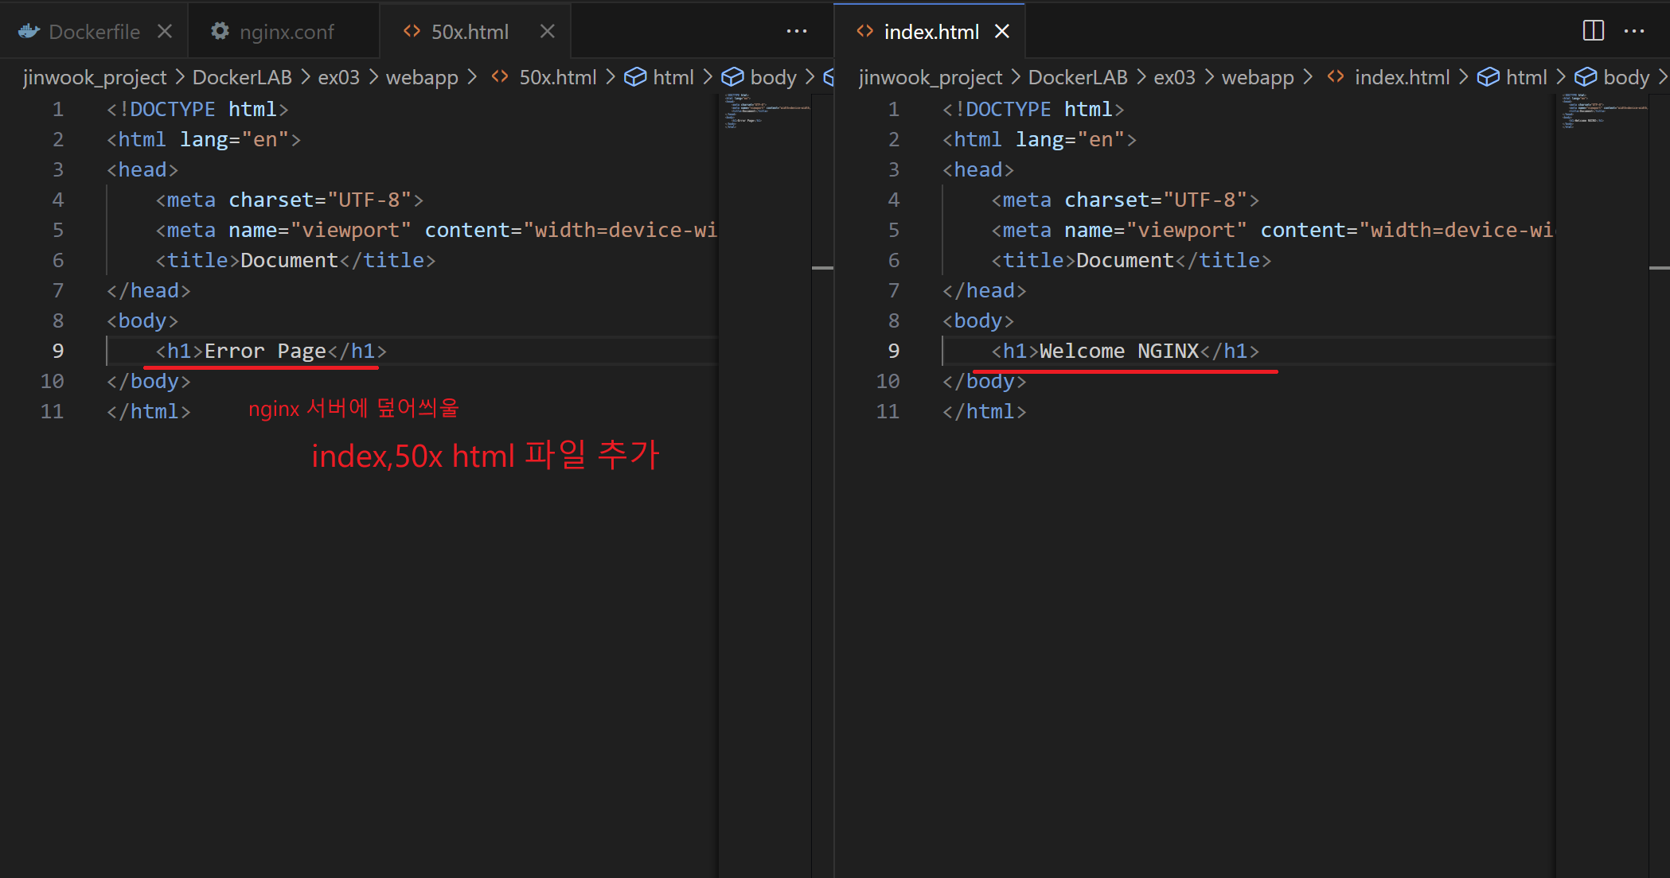Click the html symbol cube icon in left breadcrumb
The height and width of the screenshot is (878, 1670).
tap(635, 77)
